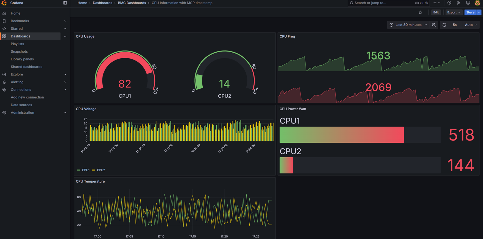Screen dimensions: 483x239
Task: Open Playlists in the sidebar
Action: pos(17,44)
